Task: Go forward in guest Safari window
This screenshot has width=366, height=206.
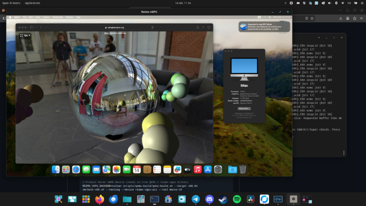Action: (46, 27)
